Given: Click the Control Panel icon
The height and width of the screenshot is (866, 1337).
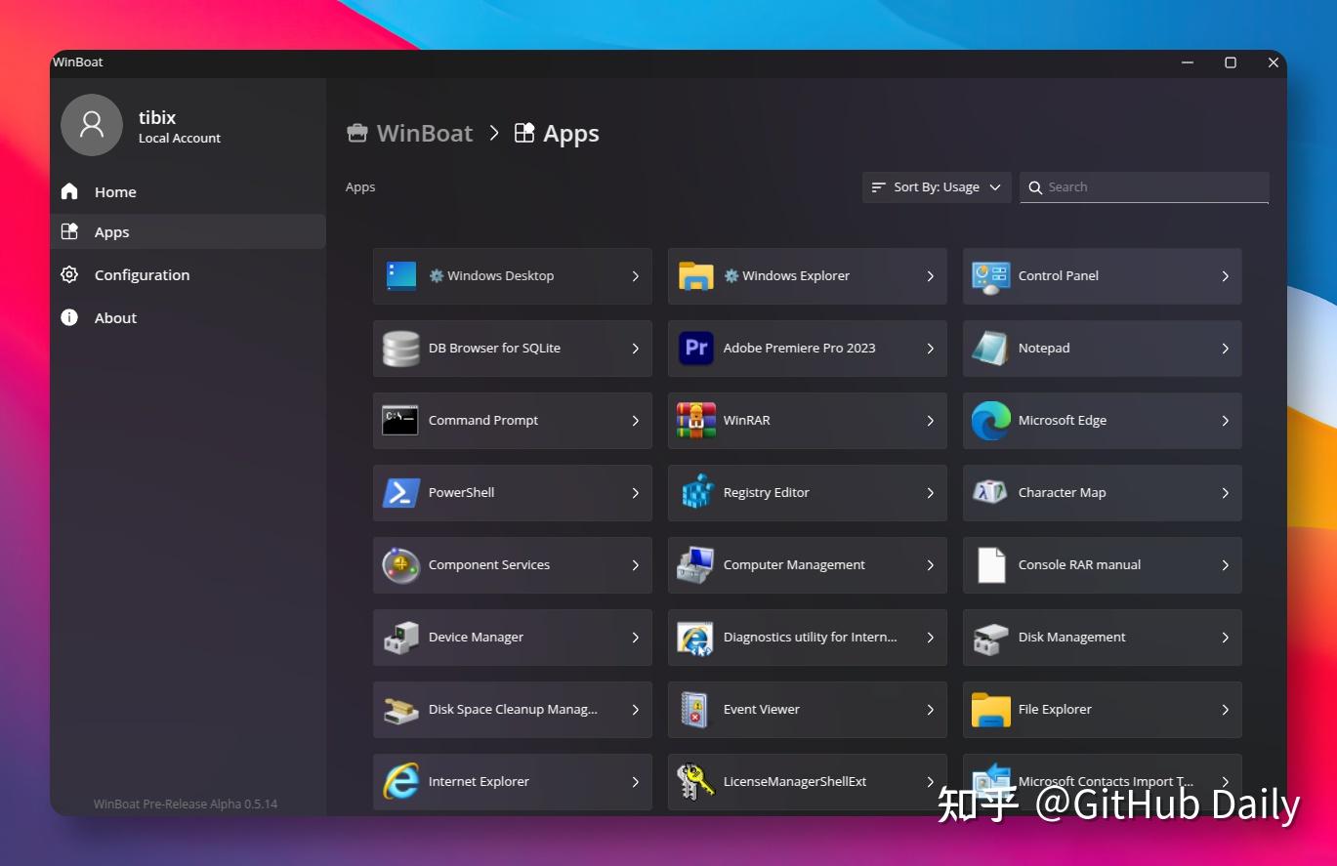Looking at the screenshot, I should [991, 277].
